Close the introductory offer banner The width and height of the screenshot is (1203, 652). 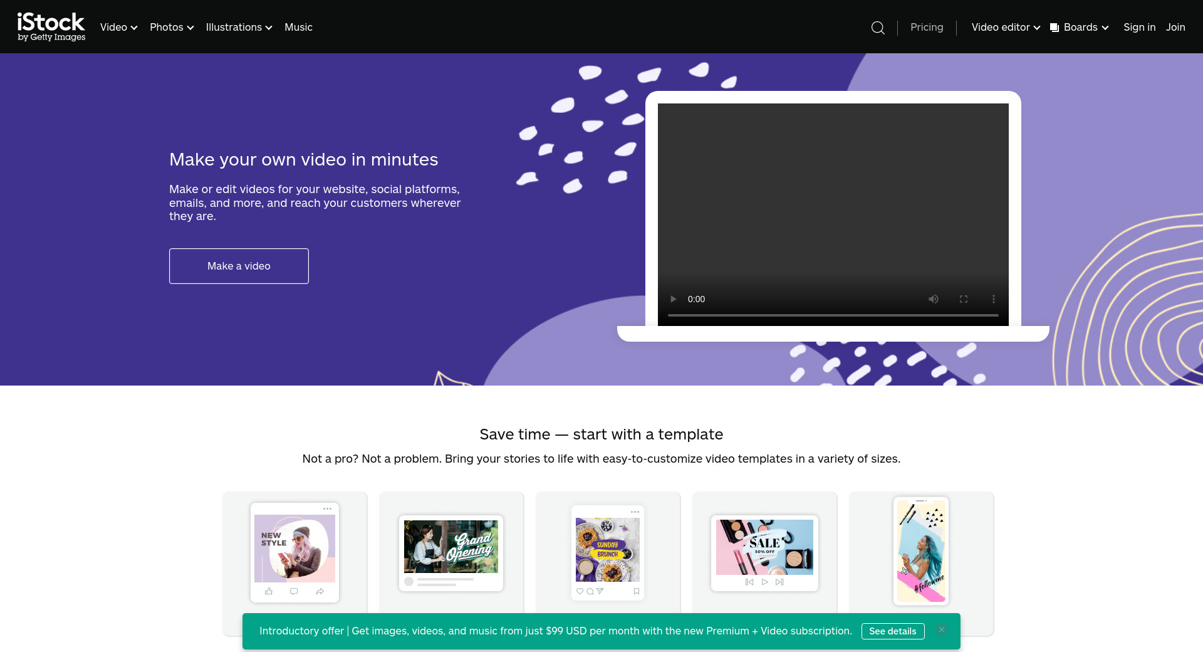click(x=942, y=630)
